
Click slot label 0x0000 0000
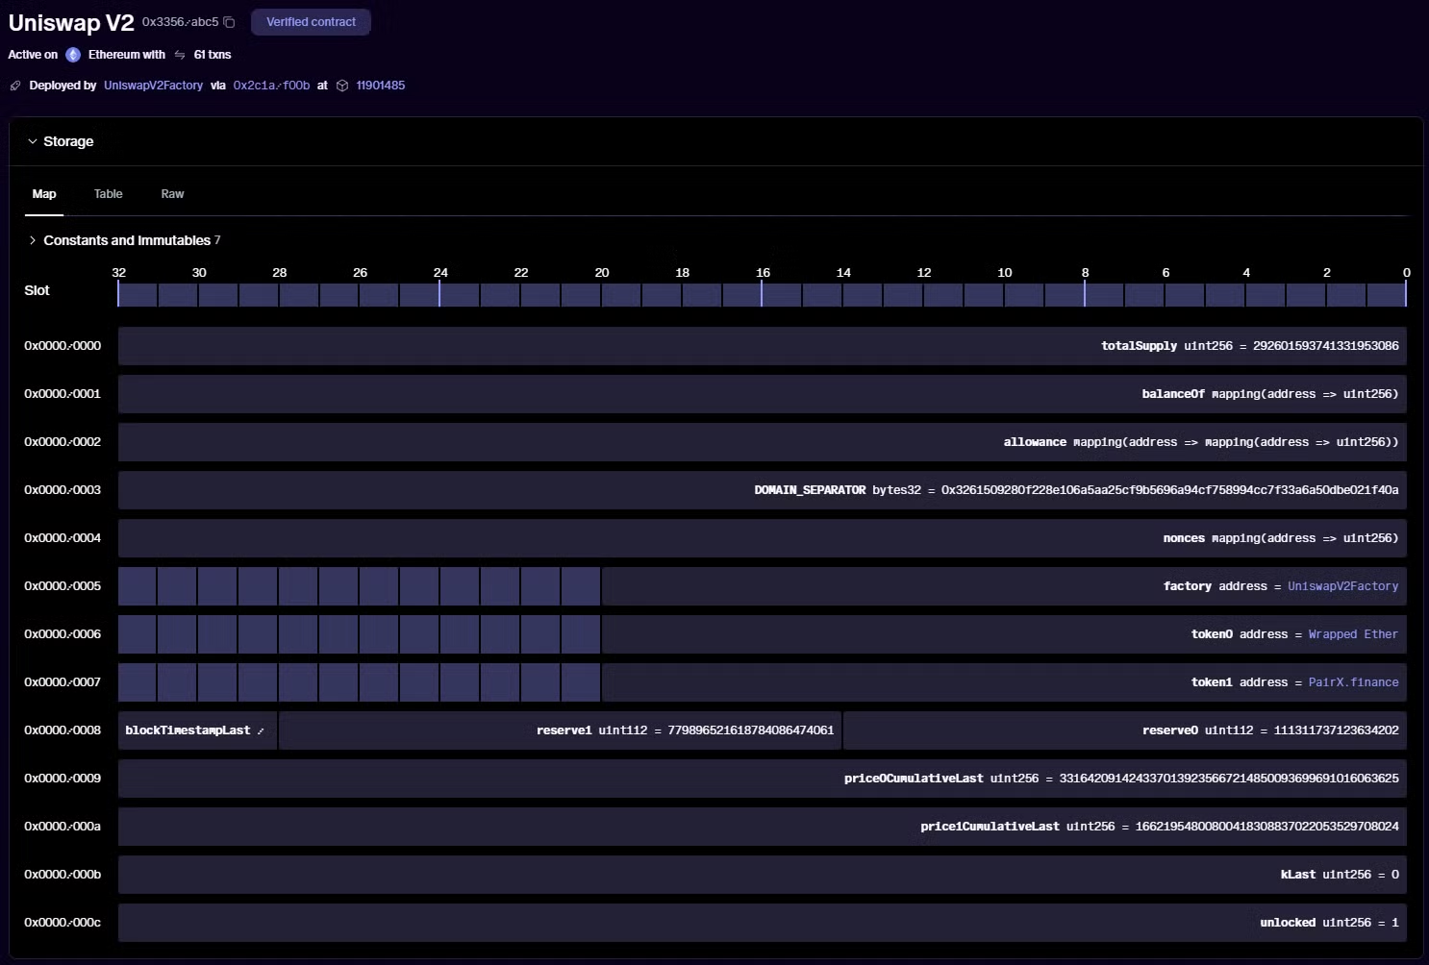coord(63,346)
